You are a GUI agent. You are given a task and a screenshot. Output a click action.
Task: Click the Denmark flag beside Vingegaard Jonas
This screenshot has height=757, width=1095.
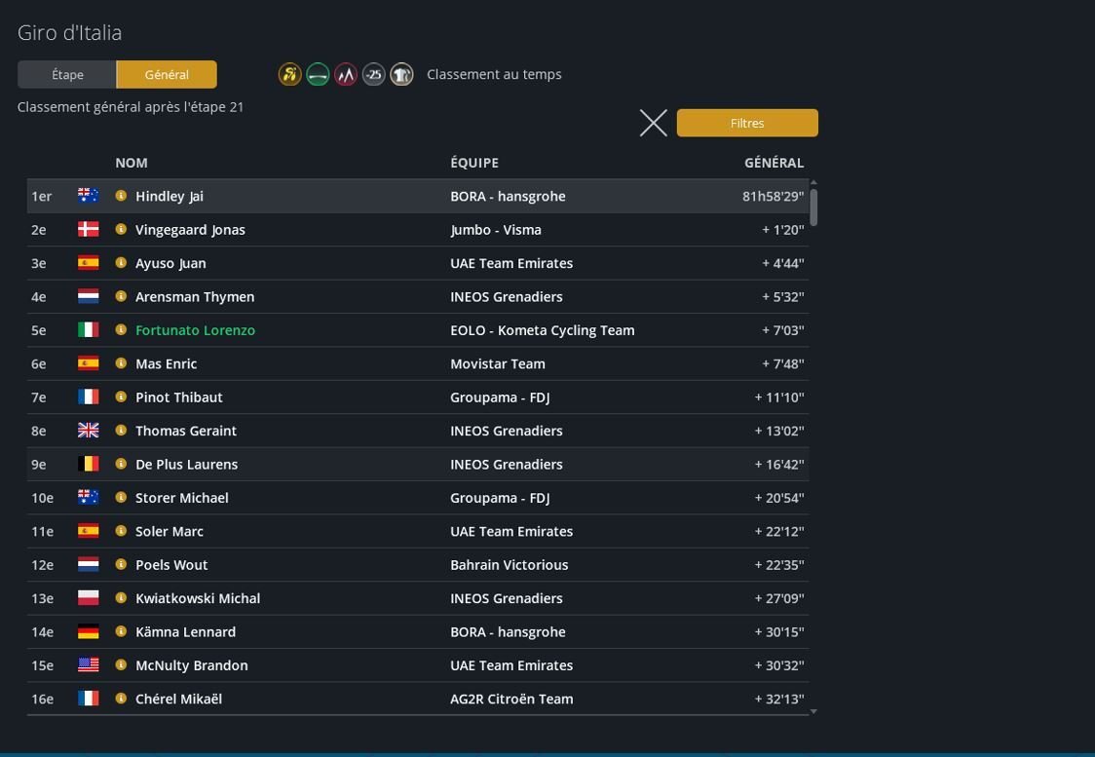[x=89, y=230]
